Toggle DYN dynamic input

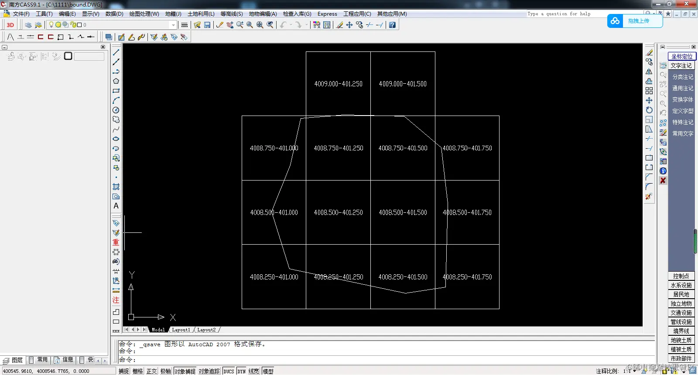(242, 371)
